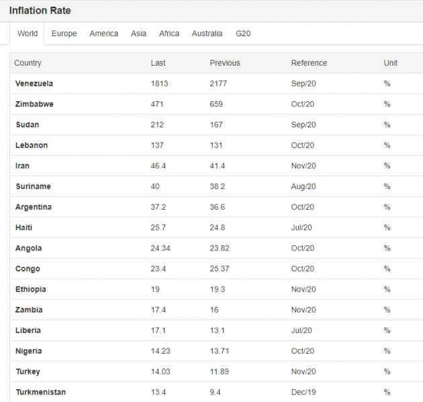Open the Venezuela country link
This screenshot has height=402, width=423.
[x=34, y=84]
